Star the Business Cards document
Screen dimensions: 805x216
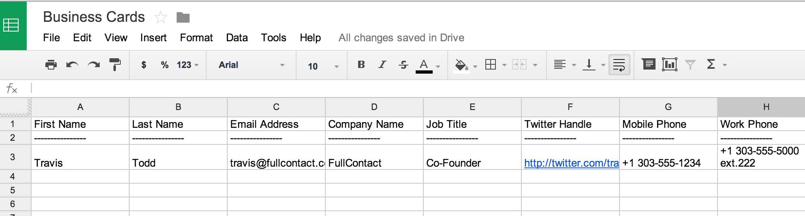tap(161, 17)
